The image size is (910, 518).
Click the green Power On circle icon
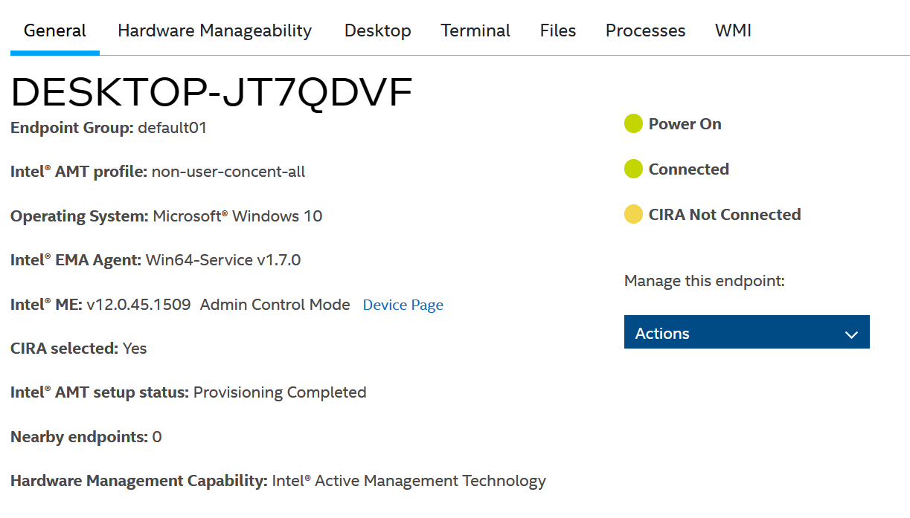[633, 123]
